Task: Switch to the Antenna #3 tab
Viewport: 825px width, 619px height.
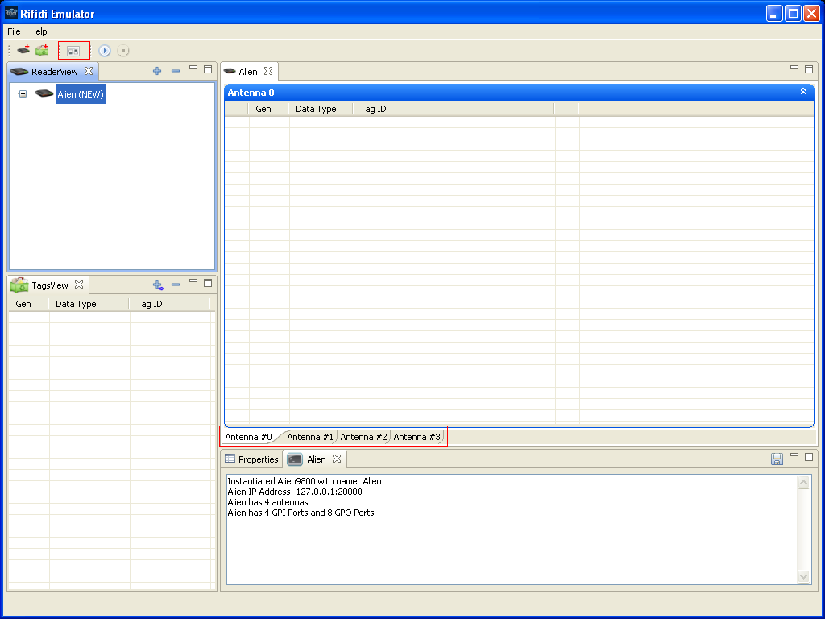Action: 417,437
